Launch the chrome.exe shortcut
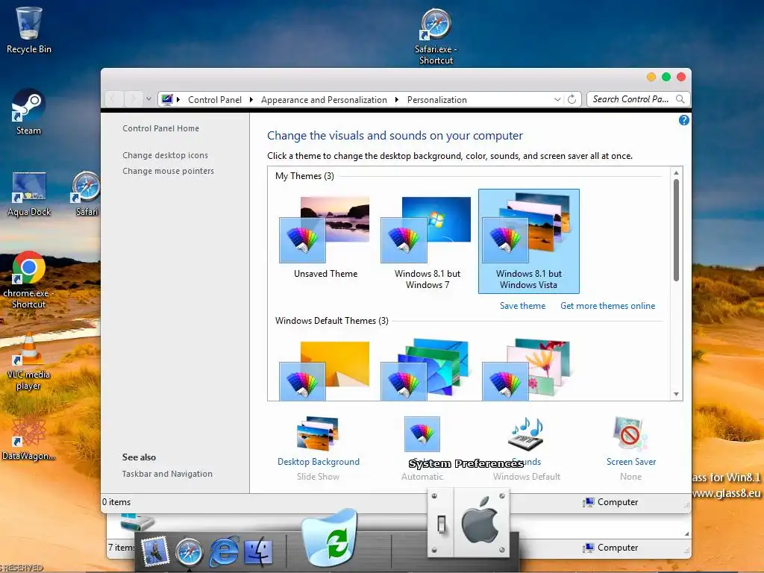764x573 pixels. click(29, 280)
